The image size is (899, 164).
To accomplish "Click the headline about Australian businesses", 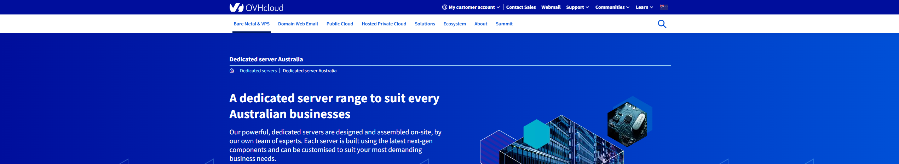I will pyautogui.click(x=334, y=106).
